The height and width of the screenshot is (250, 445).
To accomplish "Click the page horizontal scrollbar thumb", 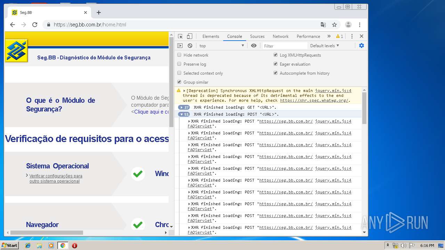I will pyautogui.click(x=47, y=233).
